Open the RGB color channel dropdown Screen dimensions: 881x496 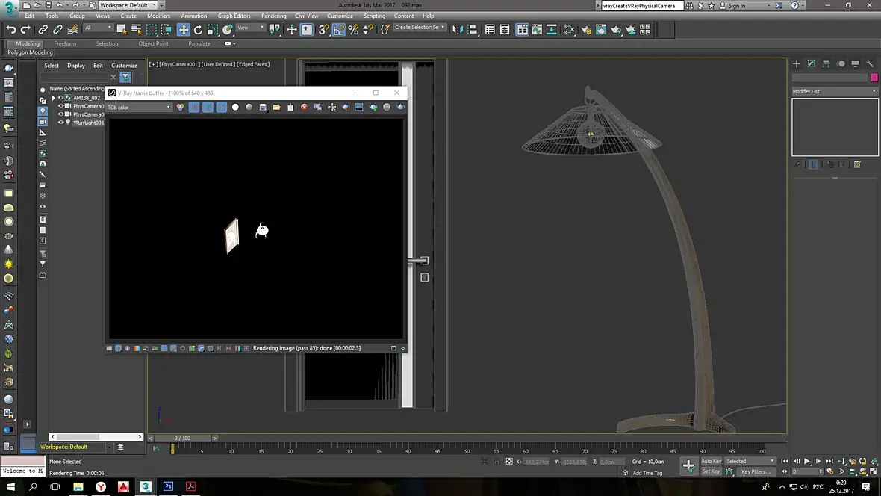click(x=139, y=108)
